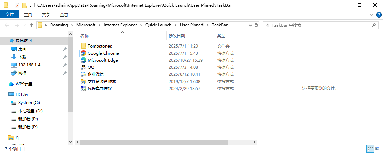The width and height of the screenshot is (383, 153).
Task: Open the quick access toolbar customize dropdown
Action: coord(31,6)
